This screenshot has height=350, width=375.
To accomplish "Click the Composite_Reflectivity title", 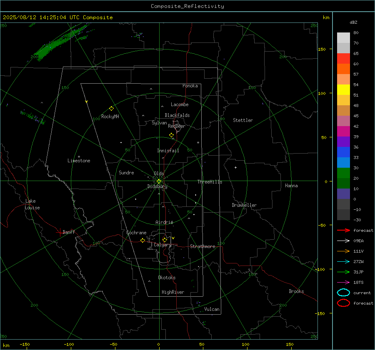I will (187, 6).
